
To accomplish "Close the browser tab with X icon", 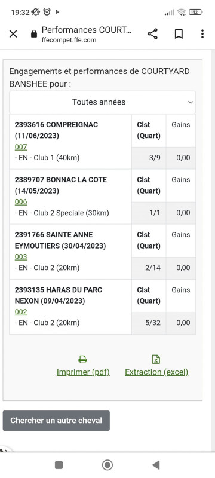I will tap(13, 34).
